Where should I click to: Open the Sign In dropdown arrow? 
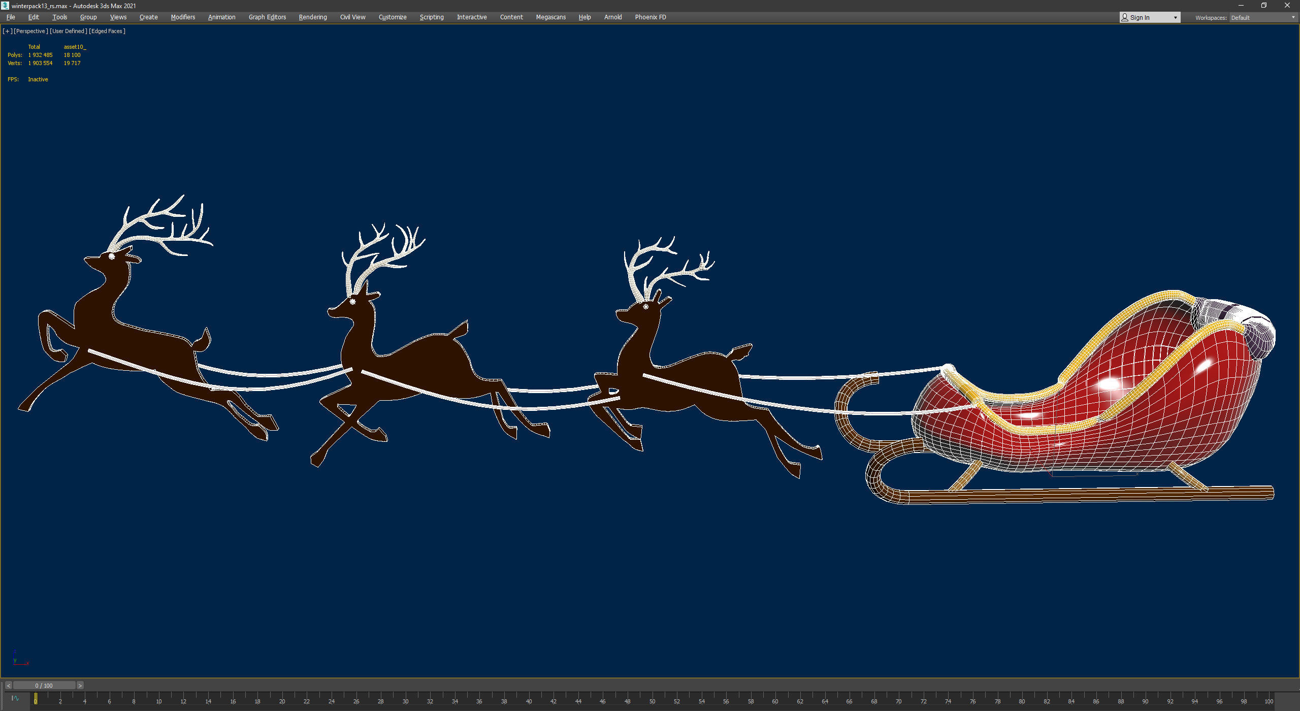pyautogui.click(x=1175, y=18)
